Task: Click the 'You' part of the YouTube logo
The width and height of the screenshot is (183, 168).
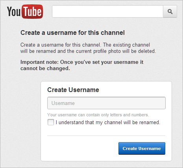Action: point(14,12)
